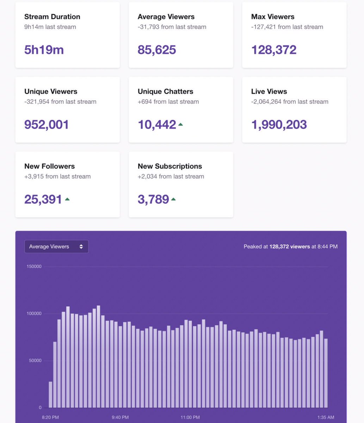Viewport: 364px width, 423px height.
Task: Click '9h14m last stream' text
Action: 50,27
